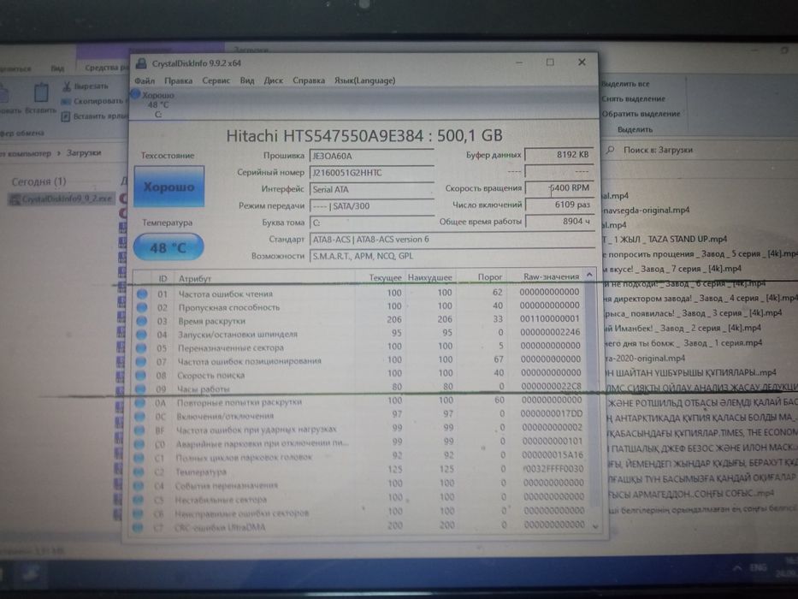Click the Хорошо health status button
This screenshot has height=599, width=798.
coord(169,187)
